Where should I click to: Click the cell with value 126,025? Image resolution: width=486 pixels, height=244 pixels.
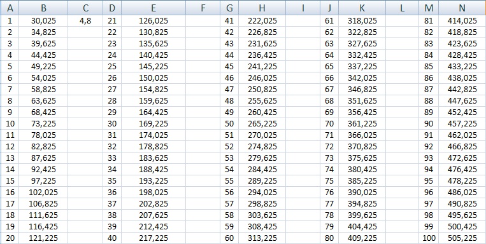[154, 21]
